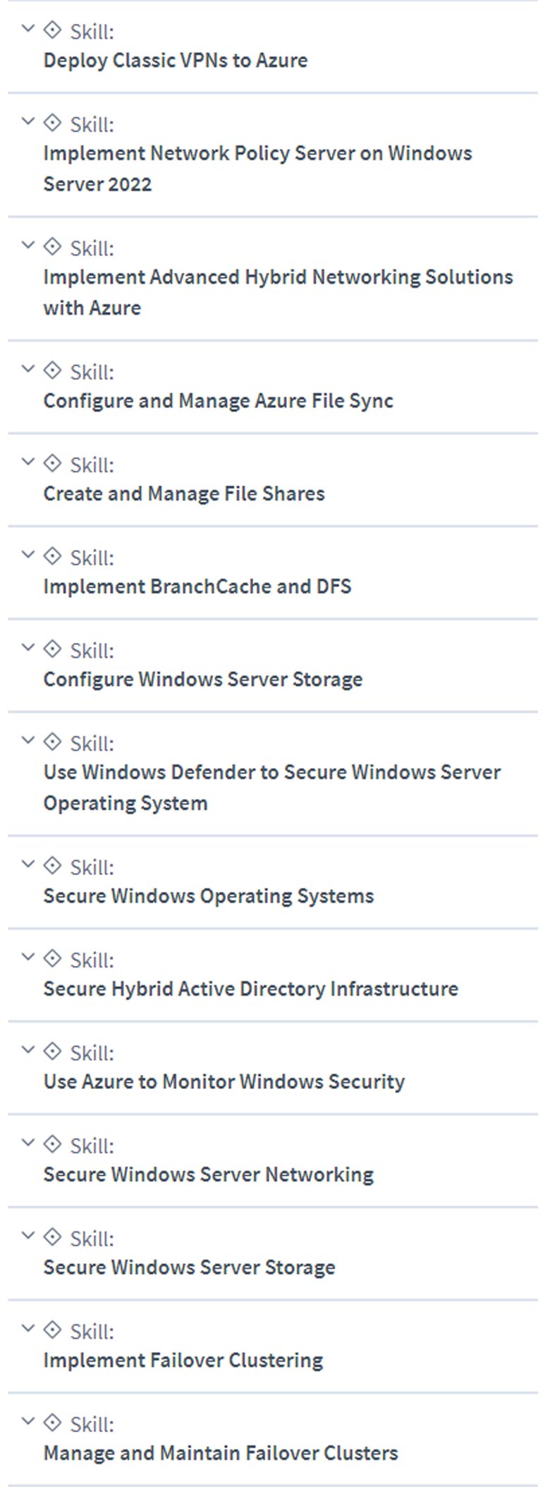Open the Implement BranchCache and DFS skill
The image size is (550, 1487).
click(x=197, y=586)
